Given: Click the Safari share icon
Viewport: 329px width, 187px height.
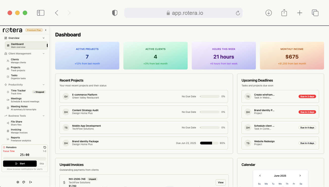Looking at the screenshot, I should 284,13.
